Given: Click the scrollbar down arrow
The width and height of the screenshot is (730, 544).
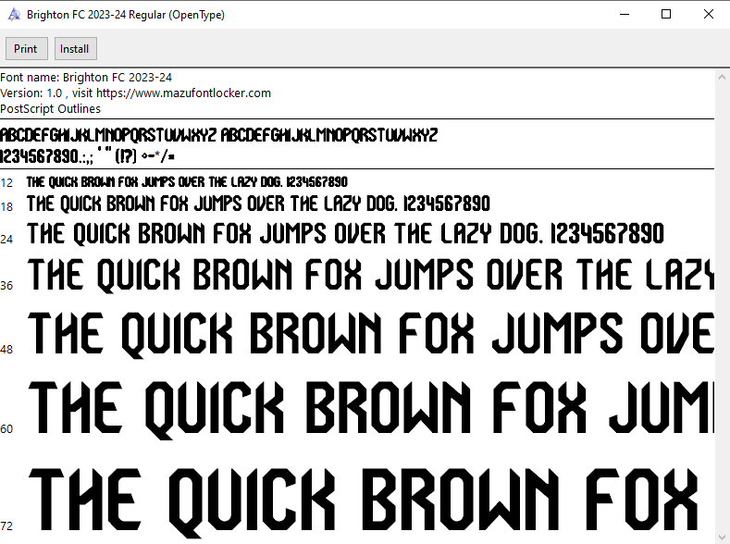Looking at the screenshot, I should (x=722, y=537).
